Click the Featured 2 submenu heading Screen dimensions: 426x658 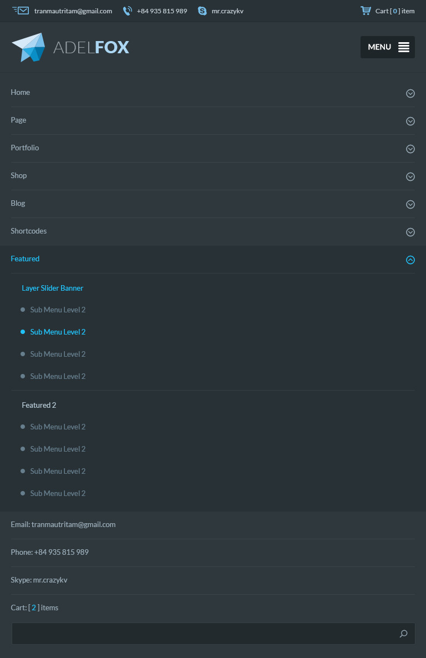point(39,406)
